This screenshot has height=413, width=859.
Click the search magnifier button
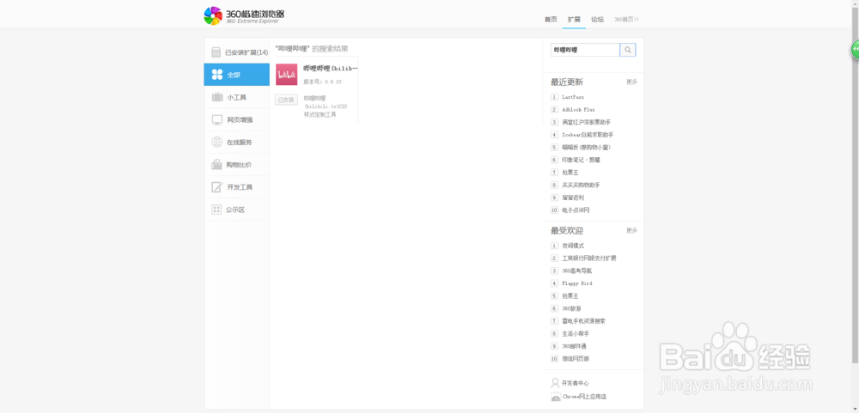(x=628, y=50)
